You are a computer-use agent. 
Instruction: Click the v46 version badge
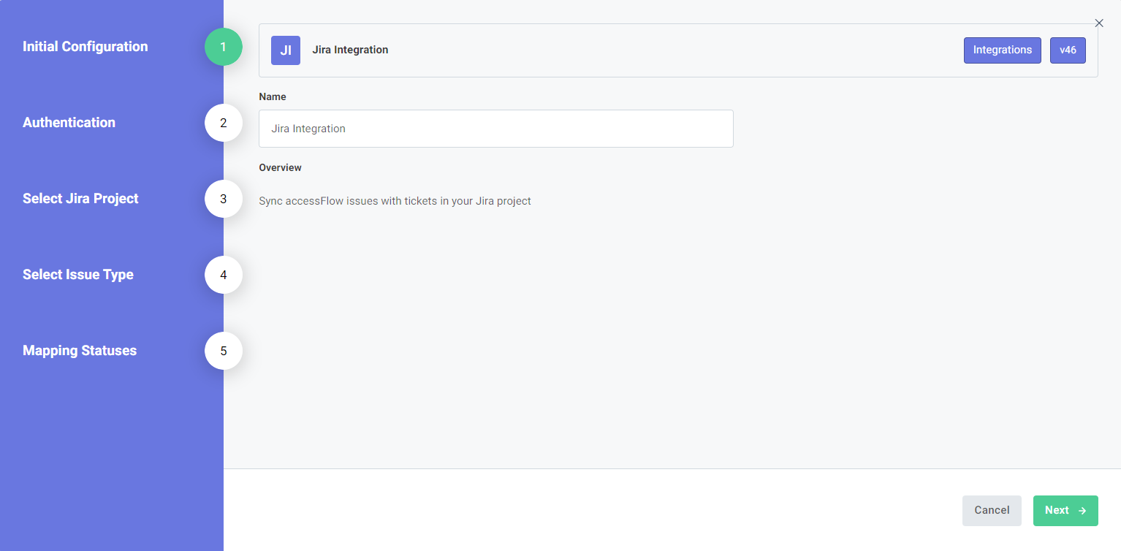(1068, 50)
